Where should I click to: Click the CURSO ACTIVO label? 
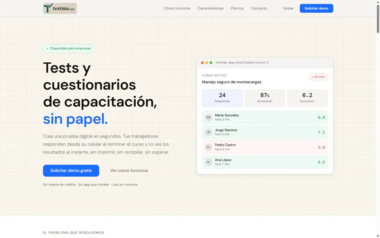tap(214, 75)
